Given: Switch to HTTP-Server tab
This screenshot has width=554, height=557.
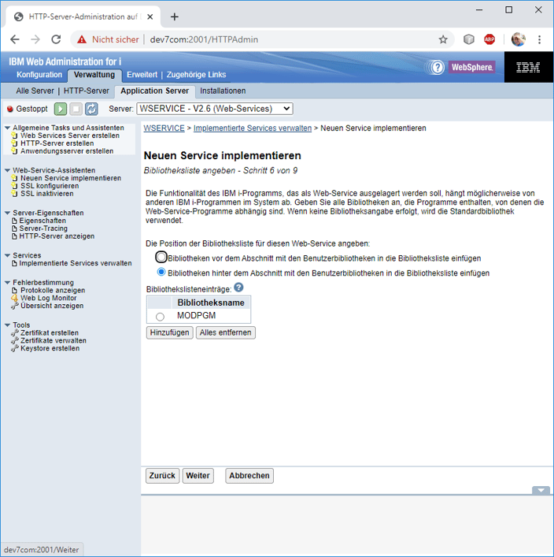Looking at the screenshot, I should 87,91.
